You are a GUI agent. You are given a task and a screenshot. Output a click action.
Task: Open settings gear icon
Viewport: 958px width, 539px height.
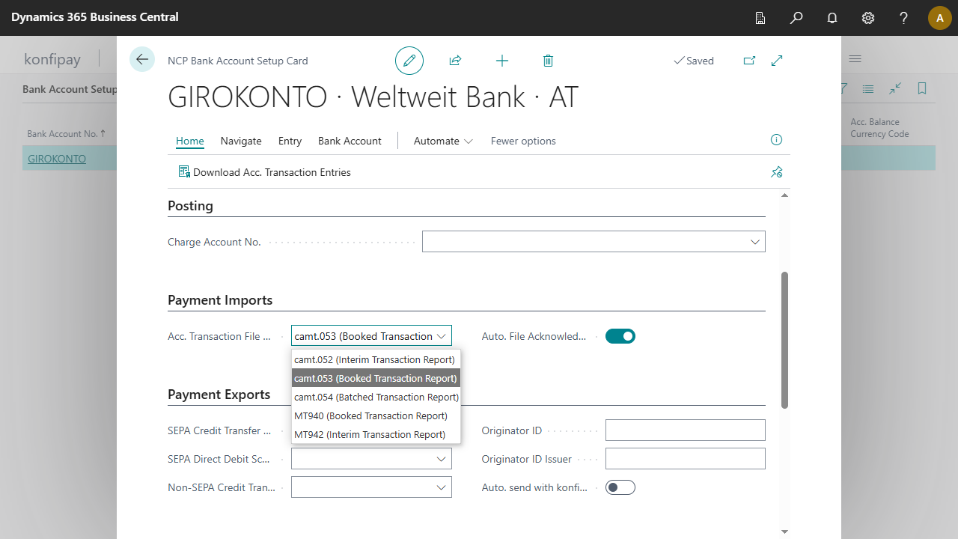[x=868, y=18]
